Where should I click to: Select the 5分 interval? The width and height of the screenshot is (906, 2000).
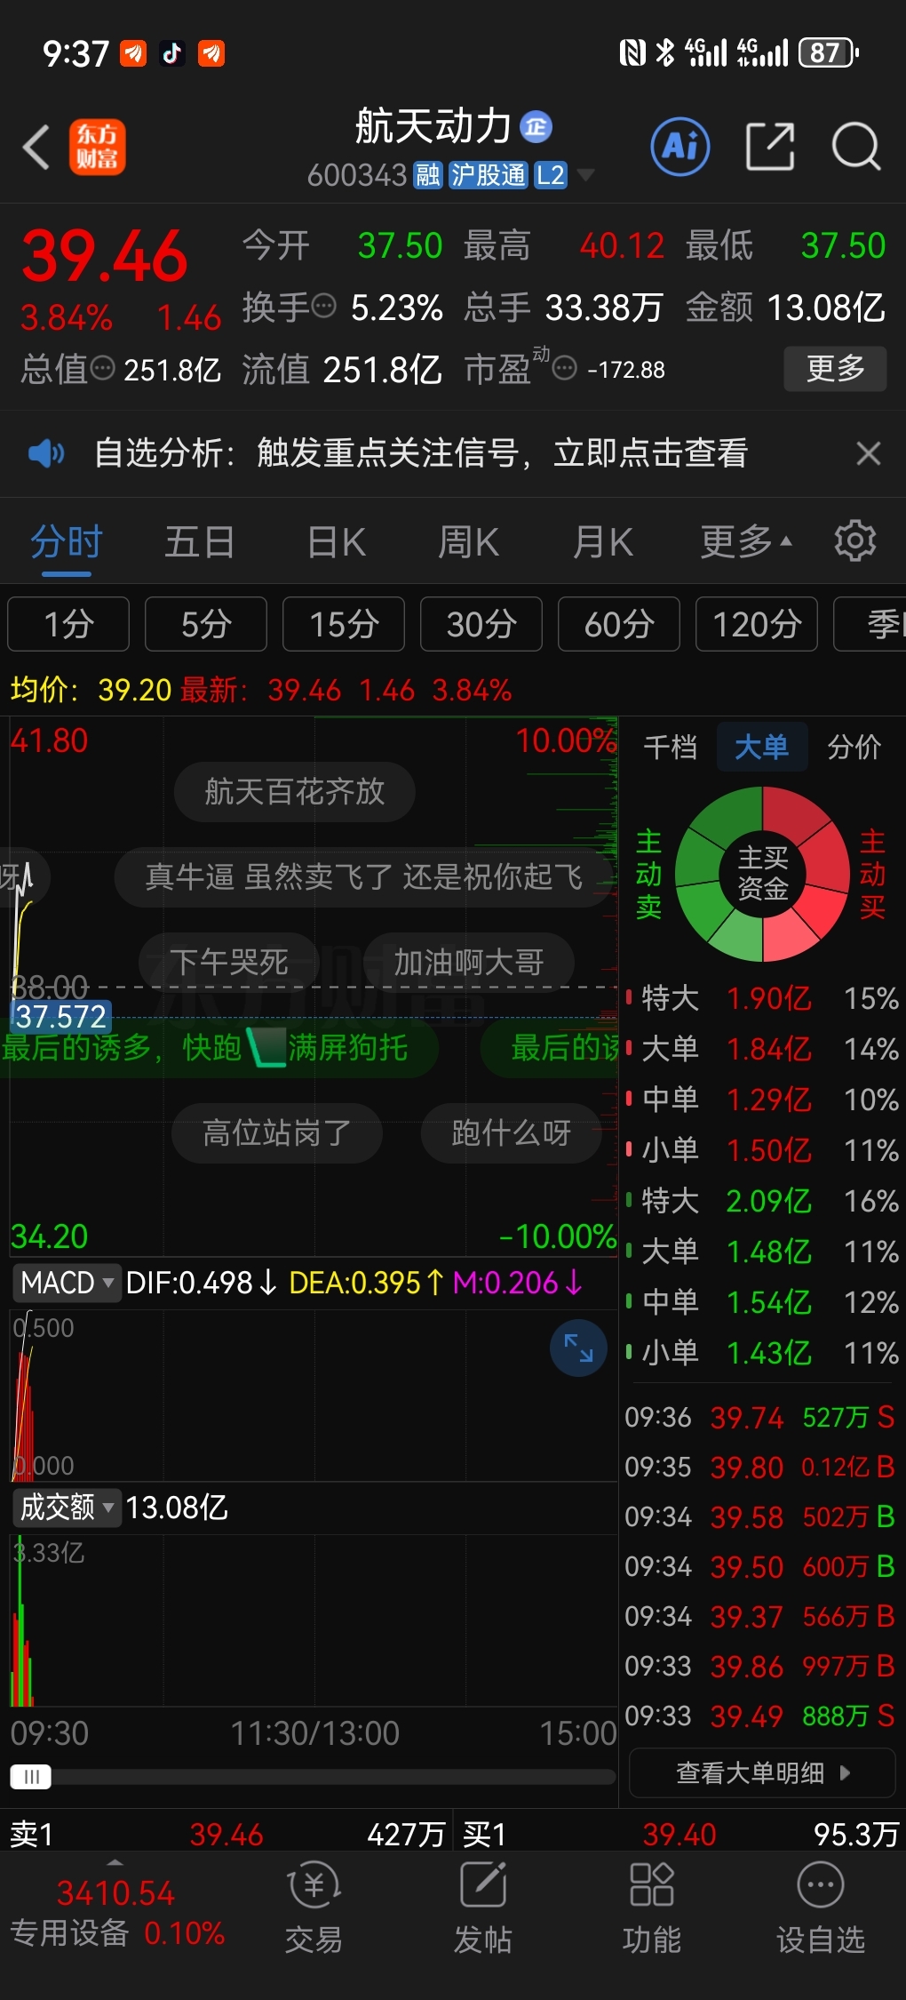(206, 624)
